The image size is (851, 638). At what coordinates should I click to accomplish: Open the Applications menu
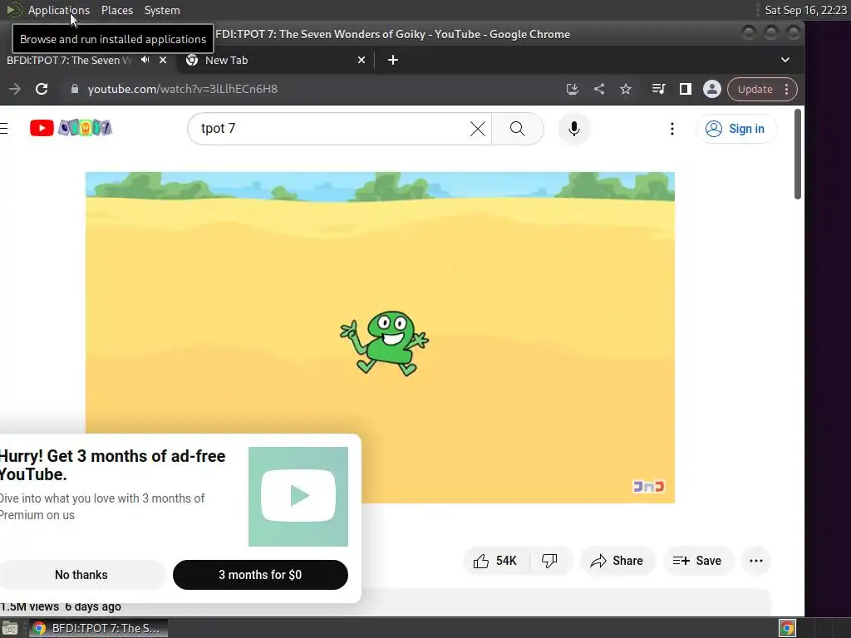[x=59, y=10]
